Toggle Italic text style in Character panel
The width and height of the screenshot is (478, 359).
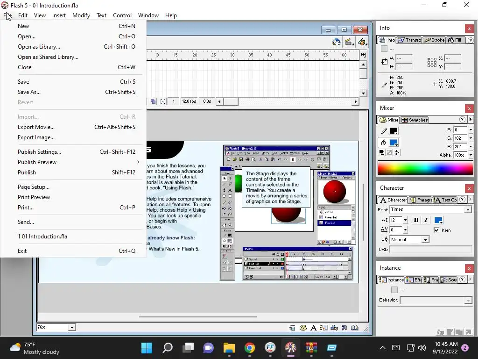click(426, 220)
